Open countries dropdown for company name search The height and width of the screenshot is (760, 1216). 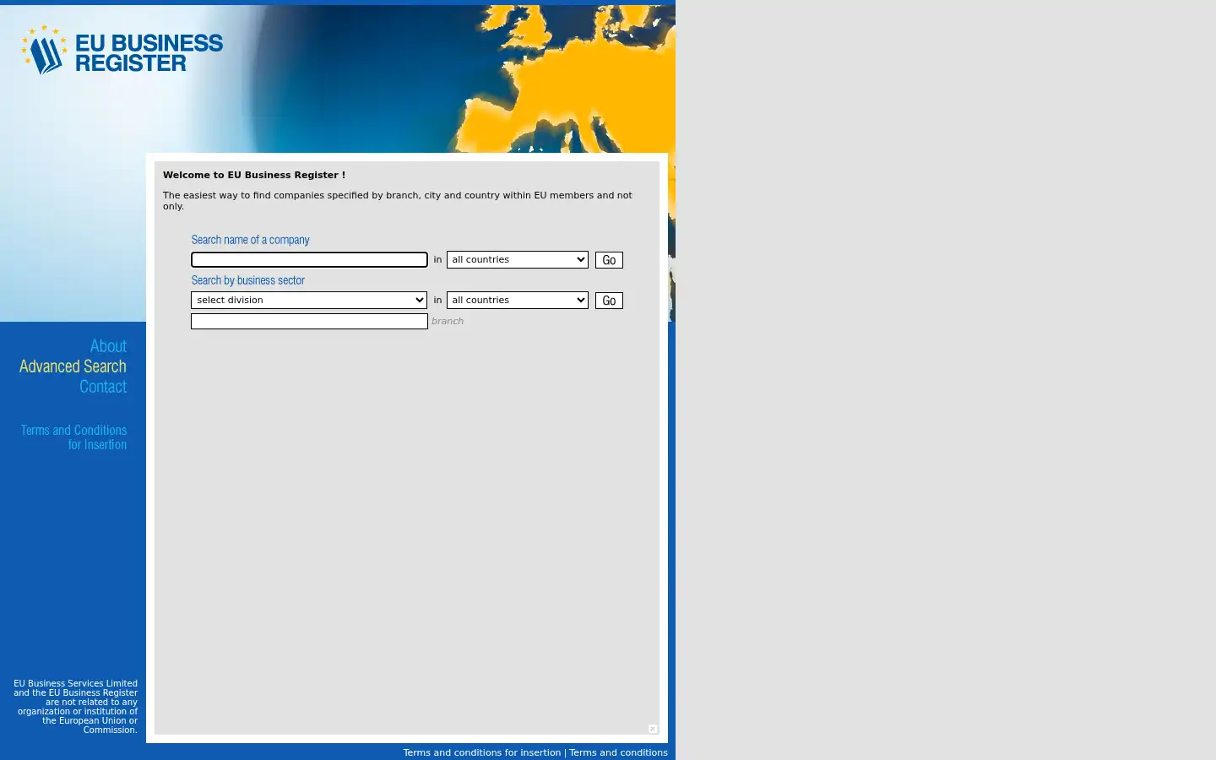pos(518,259)
